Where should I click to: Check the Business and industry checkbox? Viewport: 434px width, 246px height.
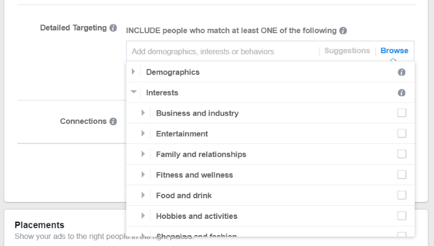[401, 113]
